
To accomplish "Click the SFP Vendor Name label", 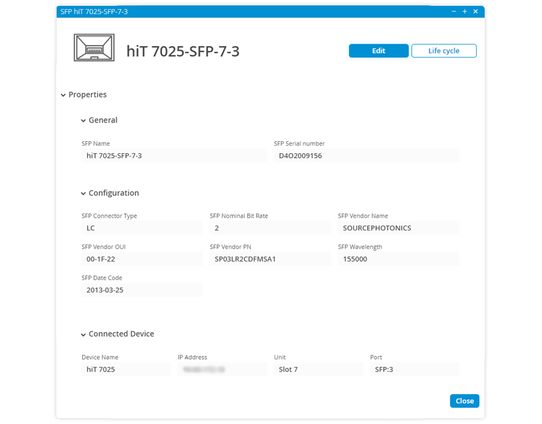I will 363,216.
